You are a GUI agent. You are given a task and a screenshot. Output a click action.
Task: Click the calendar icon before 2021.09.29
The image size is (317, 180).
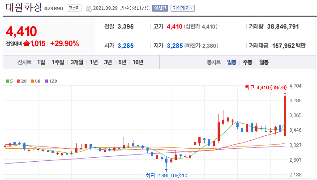89,8
